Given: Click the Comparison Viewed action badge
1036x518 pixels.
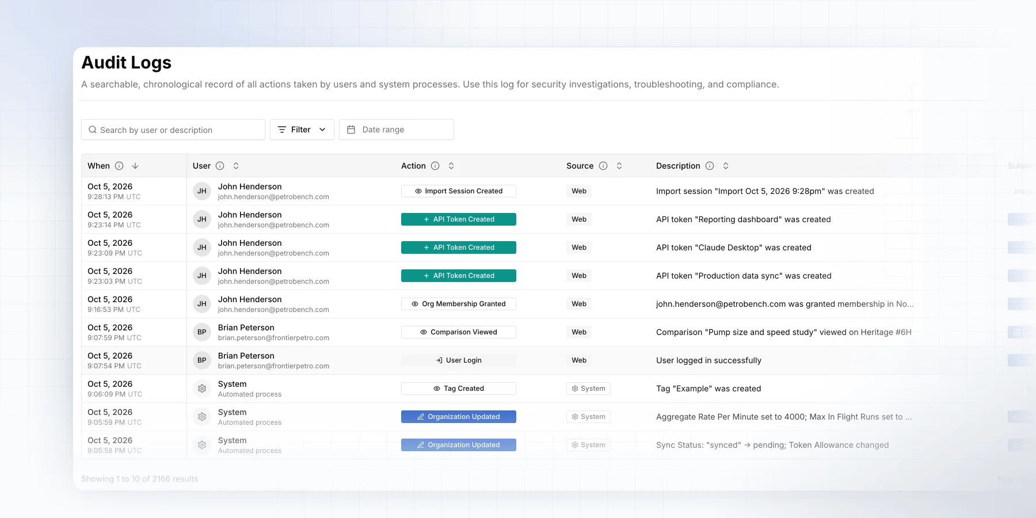Looking at the screenshot, I should (459, 332).
